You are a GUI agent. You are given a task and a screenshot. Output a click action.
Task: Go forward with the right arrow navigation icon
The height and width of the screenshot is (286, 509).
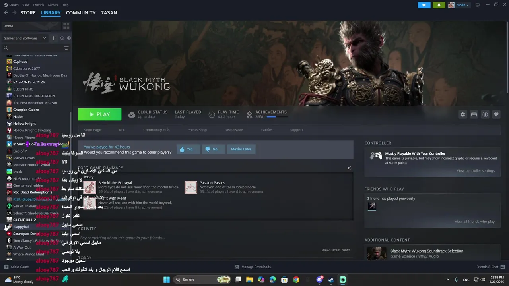pyautogui.click(x=15, y=13)
